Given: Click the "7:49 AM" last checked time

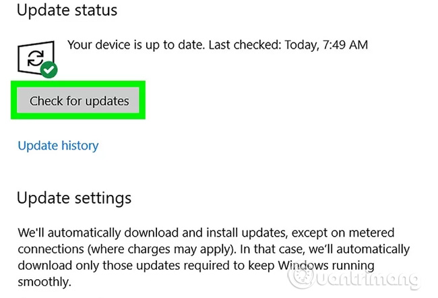Looking at the screenshot, I should click(344, 45).
